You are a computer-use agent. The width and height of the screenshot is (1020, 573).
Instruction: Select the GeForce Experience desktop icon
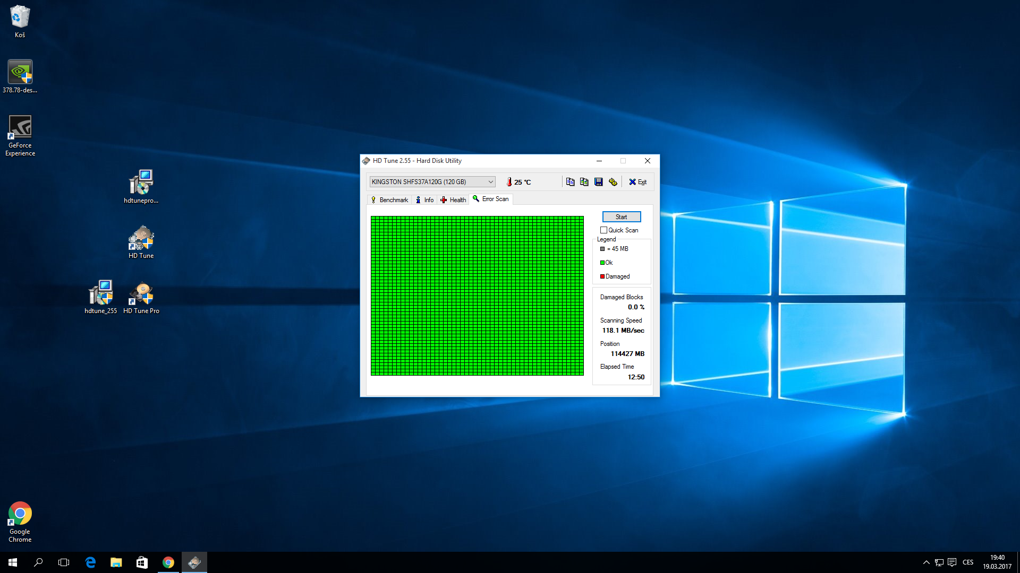point(20,136)
